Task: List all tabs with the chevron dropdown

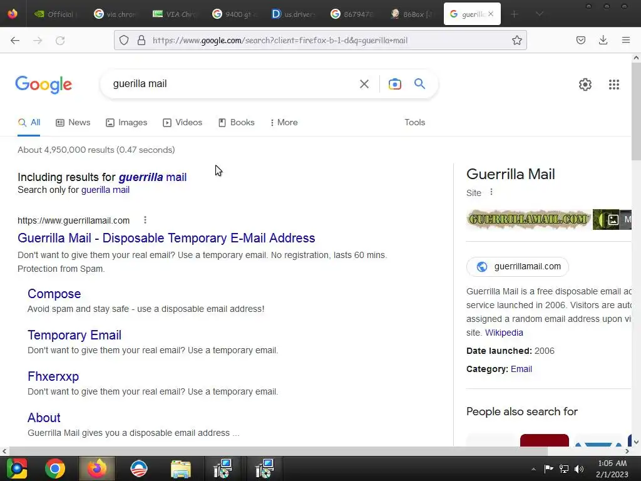Action: (539, 14)
